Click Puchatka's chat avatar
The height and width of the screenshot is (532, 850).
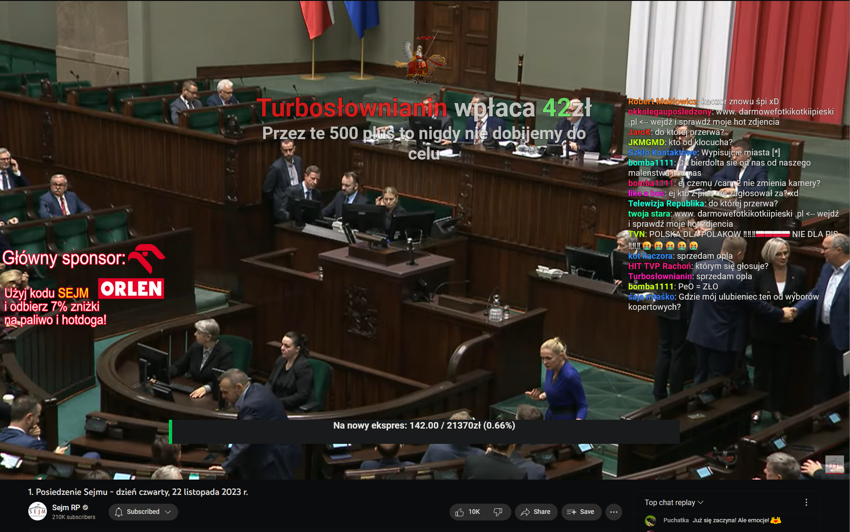[x=650, y=520]
